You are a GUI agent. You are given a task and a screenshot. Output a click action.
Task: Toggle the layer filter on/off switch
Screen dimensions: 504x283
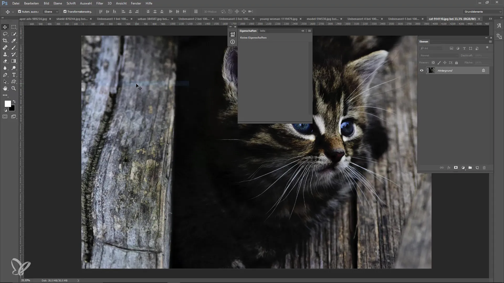tap(487, 47)
